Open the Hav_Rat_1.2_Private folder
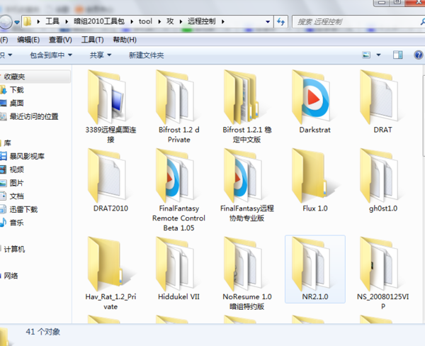This screenshot has height=346, width=425. 110,274
